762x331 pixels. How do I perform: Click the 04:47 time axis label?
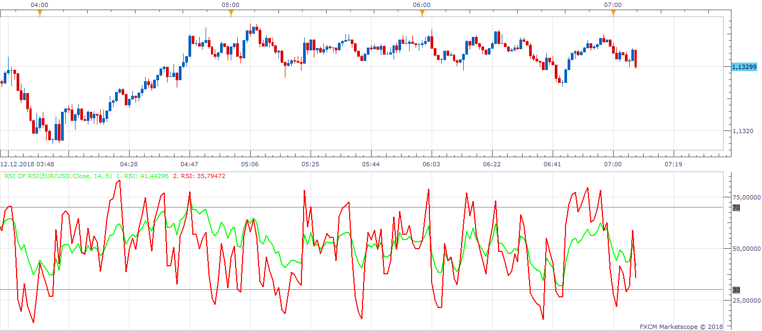[x=190, y=164]
